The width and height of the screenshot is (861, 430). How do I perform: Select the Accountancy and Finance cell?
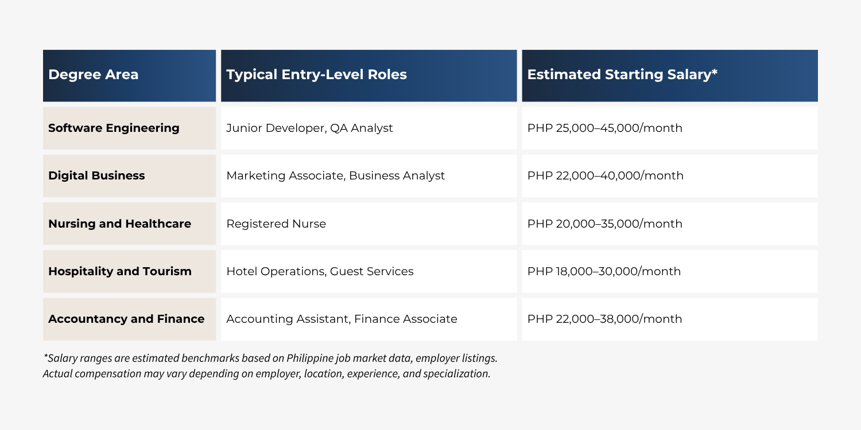tap(129, 319)
